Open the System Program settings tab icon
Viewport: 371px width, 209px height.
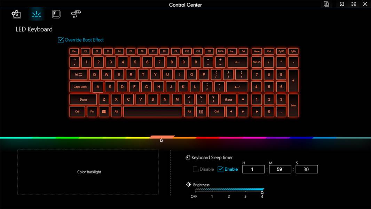tap(16, 14)
